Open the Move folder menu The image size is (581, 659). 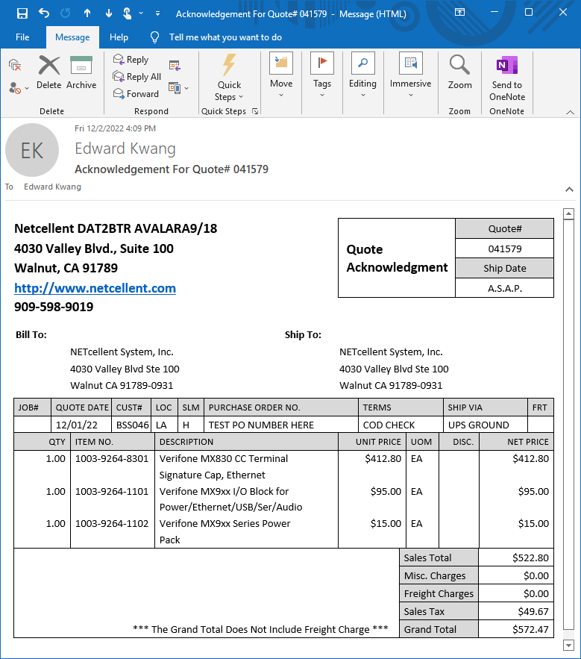[281, 75]
